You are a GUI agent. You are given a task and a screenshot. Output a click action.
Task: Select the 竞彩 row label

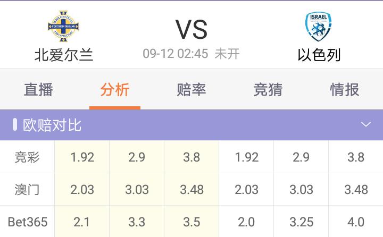(27, 157)
